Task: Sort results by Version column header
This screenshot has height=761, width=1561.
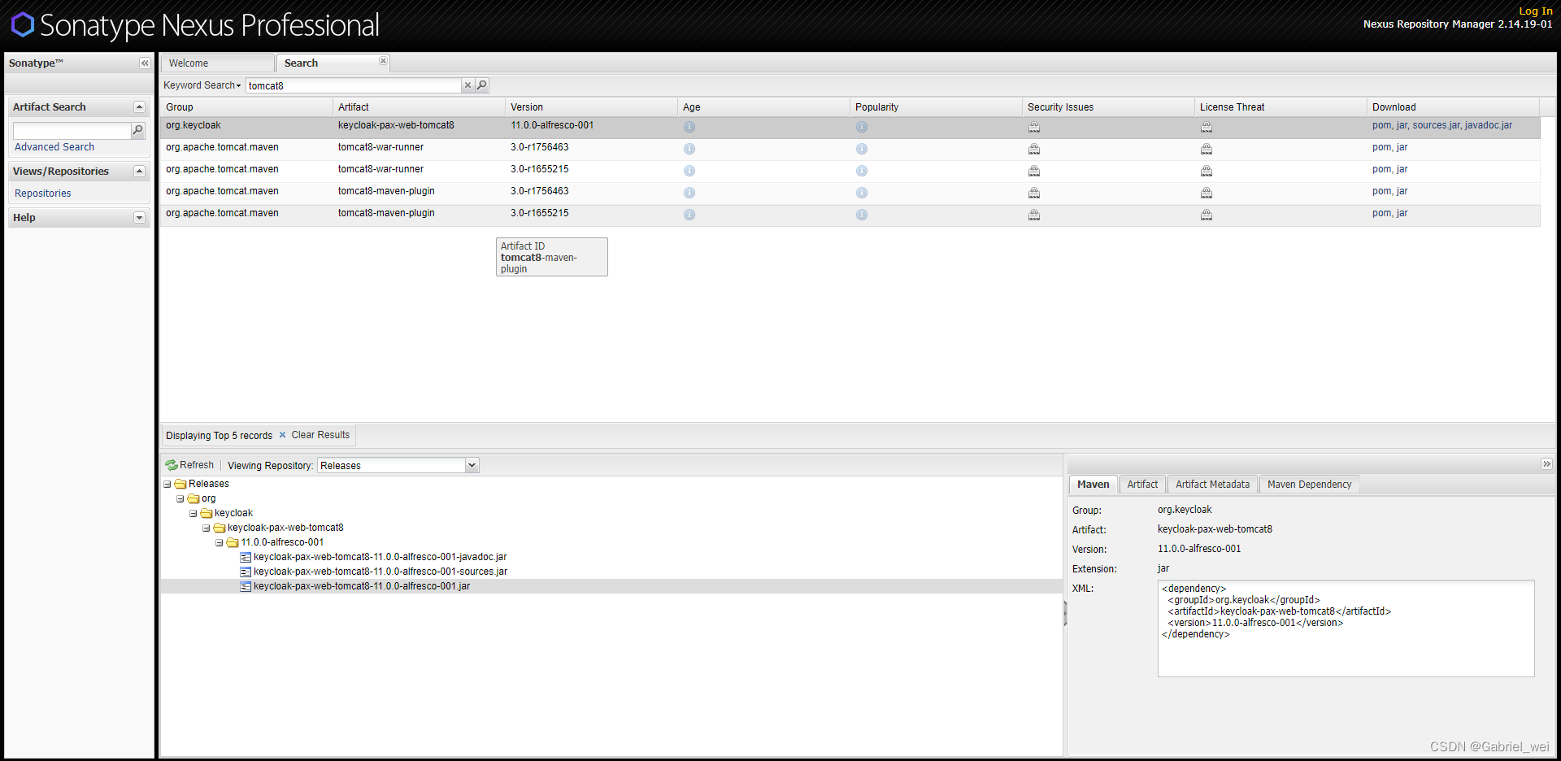Action: coord(590,107)
